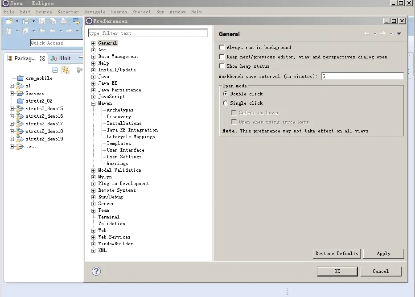Click the Last Edit Location arrow icon
Viewport: 415px width, 297px height.
(x=42, y=31)
